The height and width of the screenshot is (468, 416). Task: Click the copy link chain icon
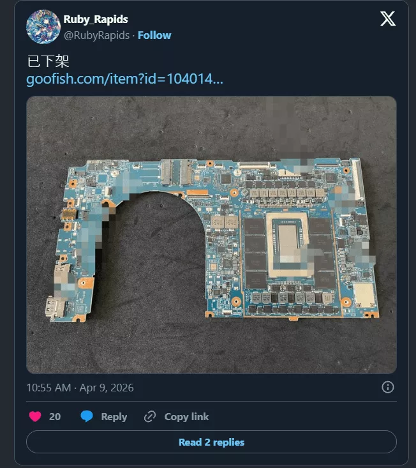(x=150, y=417)
